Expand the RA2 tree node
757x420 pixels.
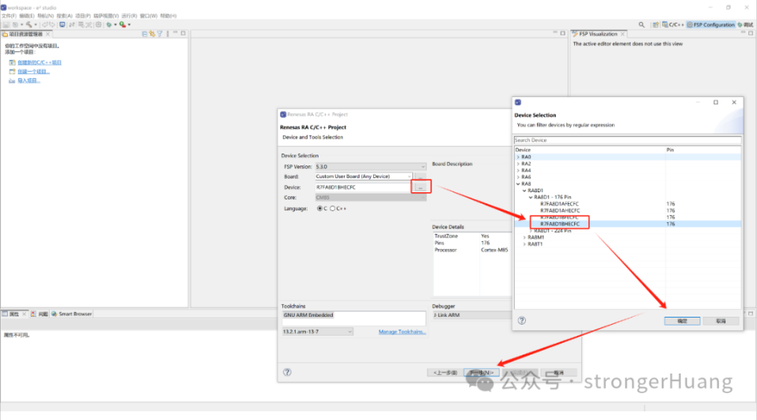click(x=518, y=164)
